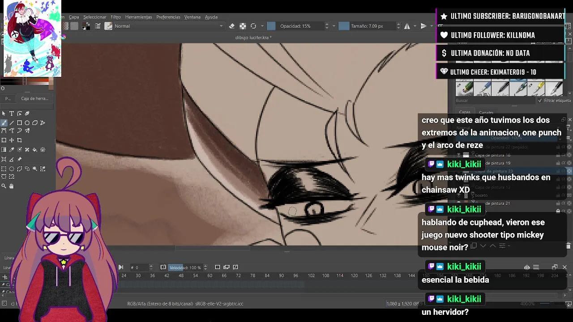Viewport: 573px width, 322px height.
Task: Toggle drop frames icon beside Velocidad
Action: (x=163, y=267)
